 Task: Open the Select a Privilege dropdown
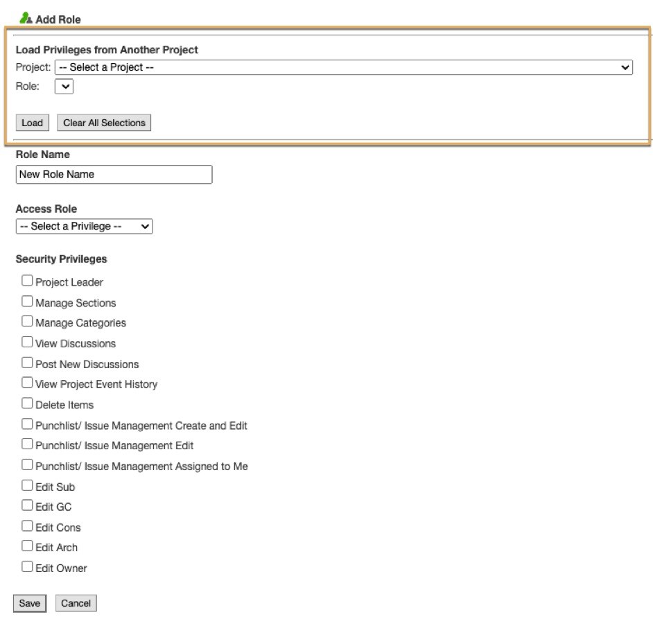(x=84, y=226)
